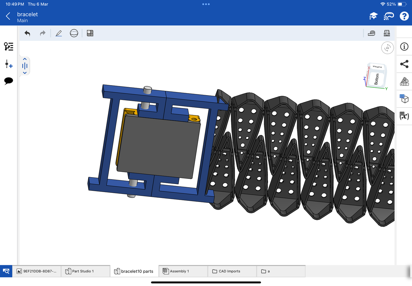Screen dimensions: 412x286
Task: Open the tab manager search button
Action: click(6, 271)
